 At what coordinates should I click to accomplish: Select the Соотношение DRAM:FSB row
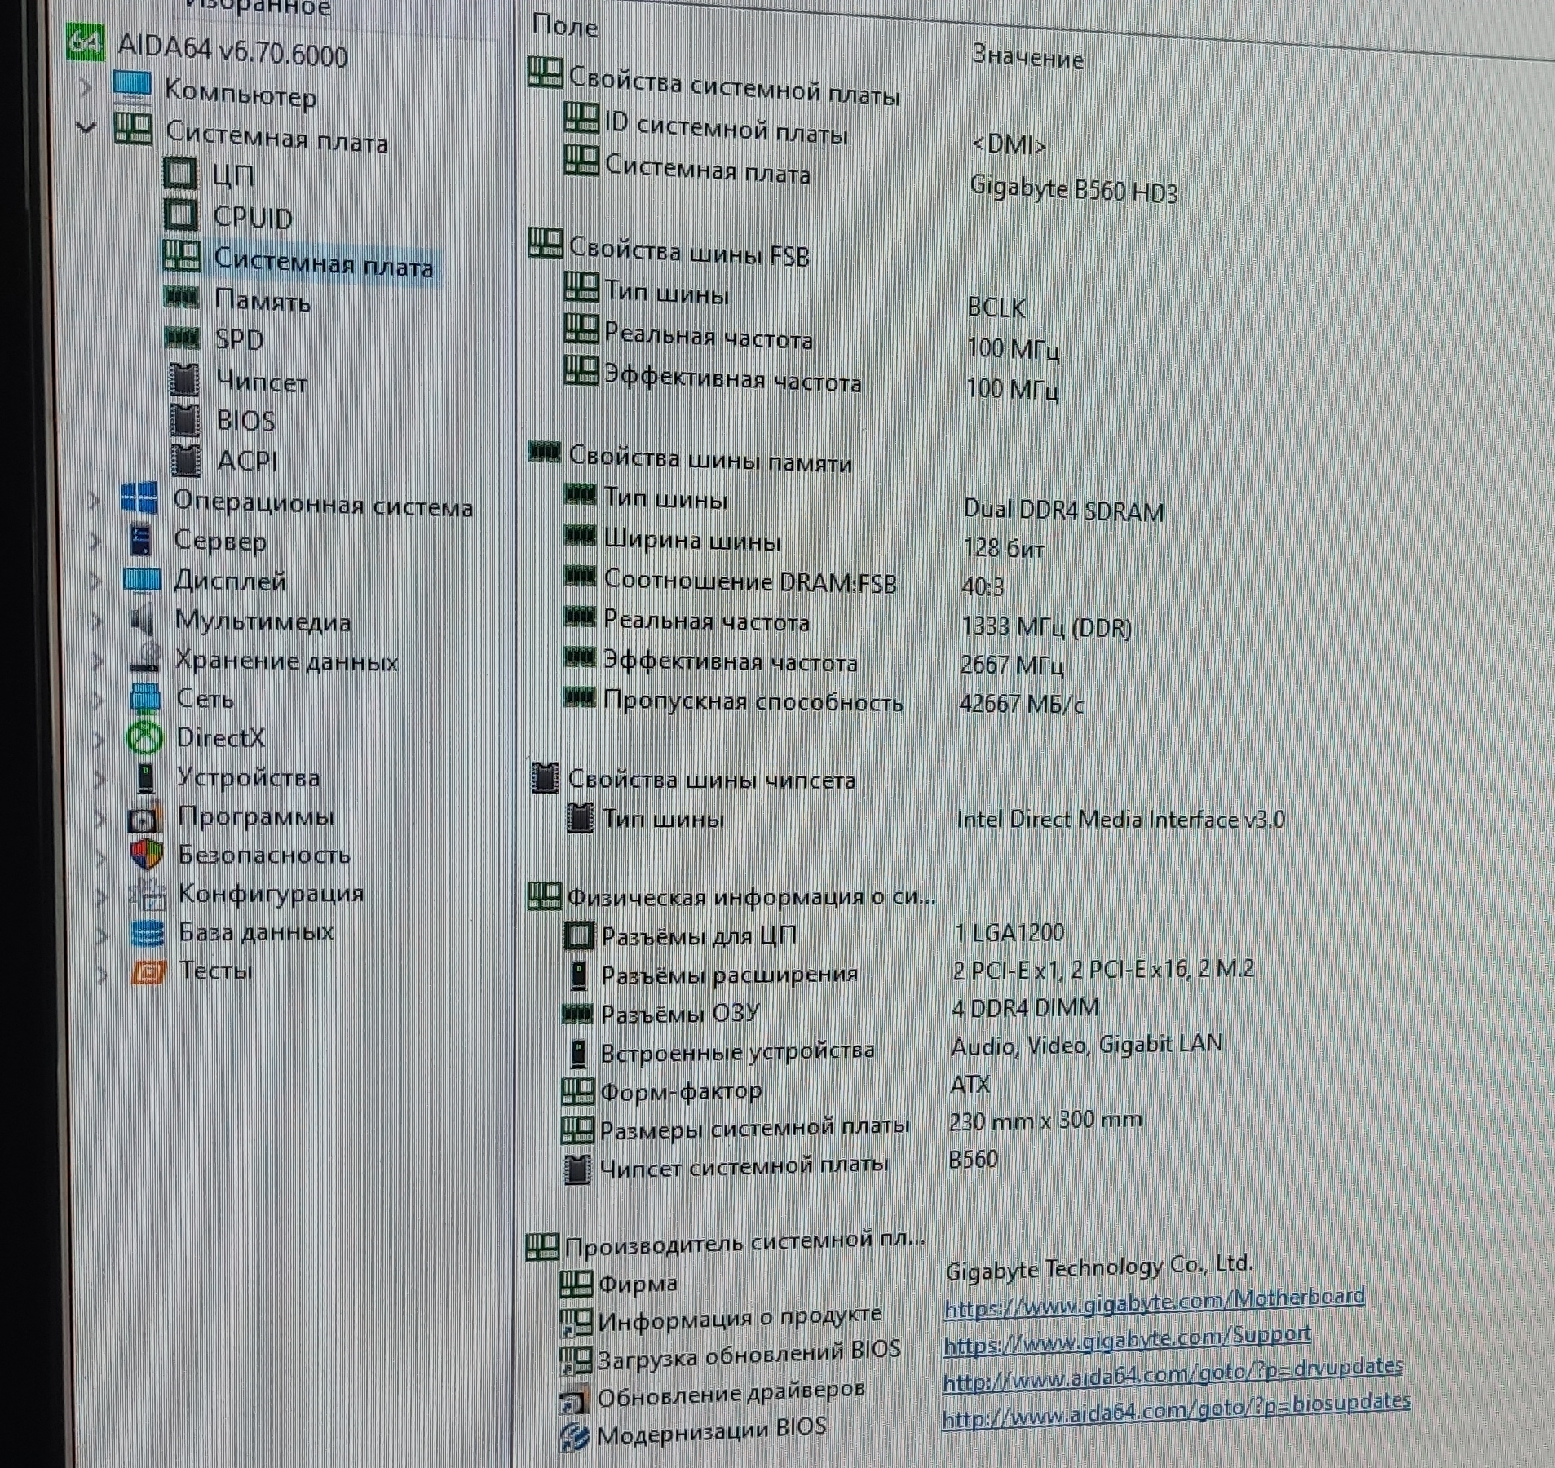[750, 582]
